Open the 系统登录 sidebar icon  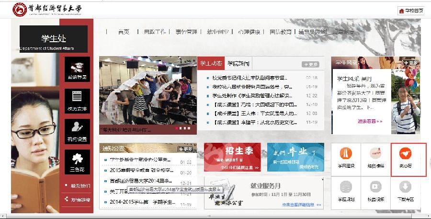click(x=77, y=69)
